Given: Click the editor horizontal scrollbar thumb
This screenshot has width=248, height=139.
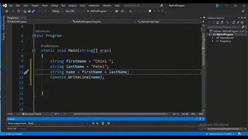Looking at the screenshot, I should [x=119, y=114].
